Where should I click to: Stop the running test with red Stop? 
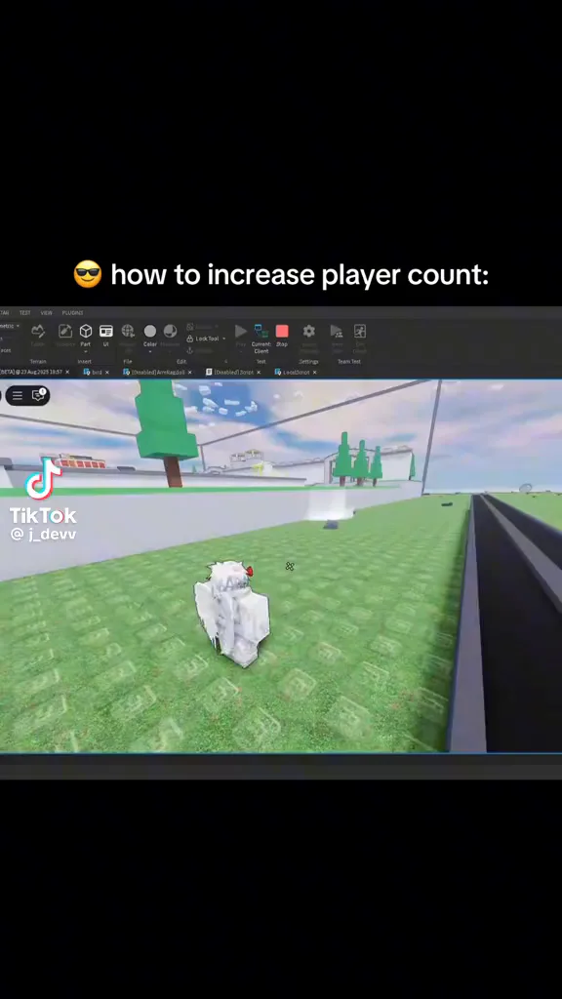click(282, 331)
